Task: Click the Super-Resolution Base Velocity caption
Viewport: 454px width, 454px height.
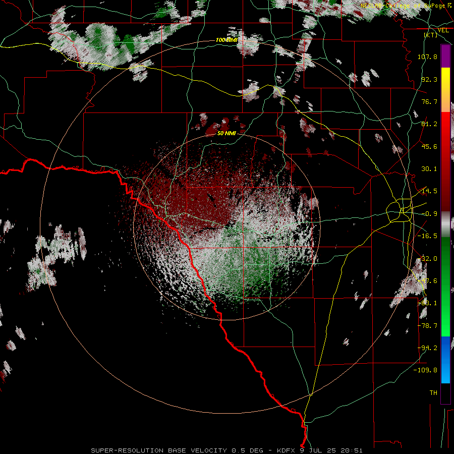Action: tap(226, 450)
